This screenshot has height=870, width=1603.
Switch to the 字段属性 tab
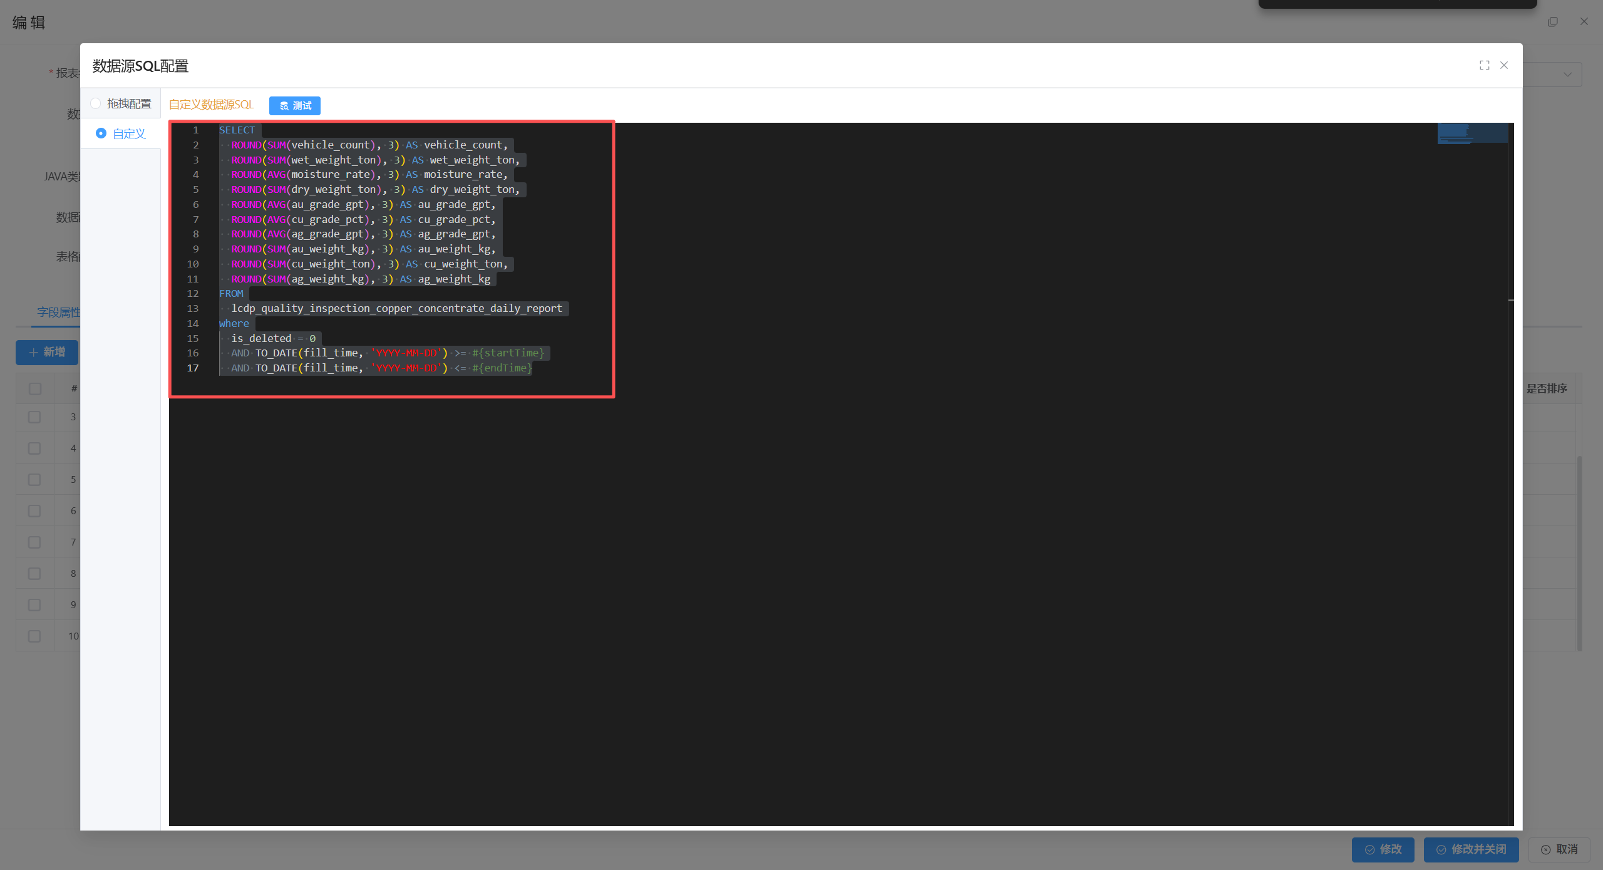pos(58,312)
